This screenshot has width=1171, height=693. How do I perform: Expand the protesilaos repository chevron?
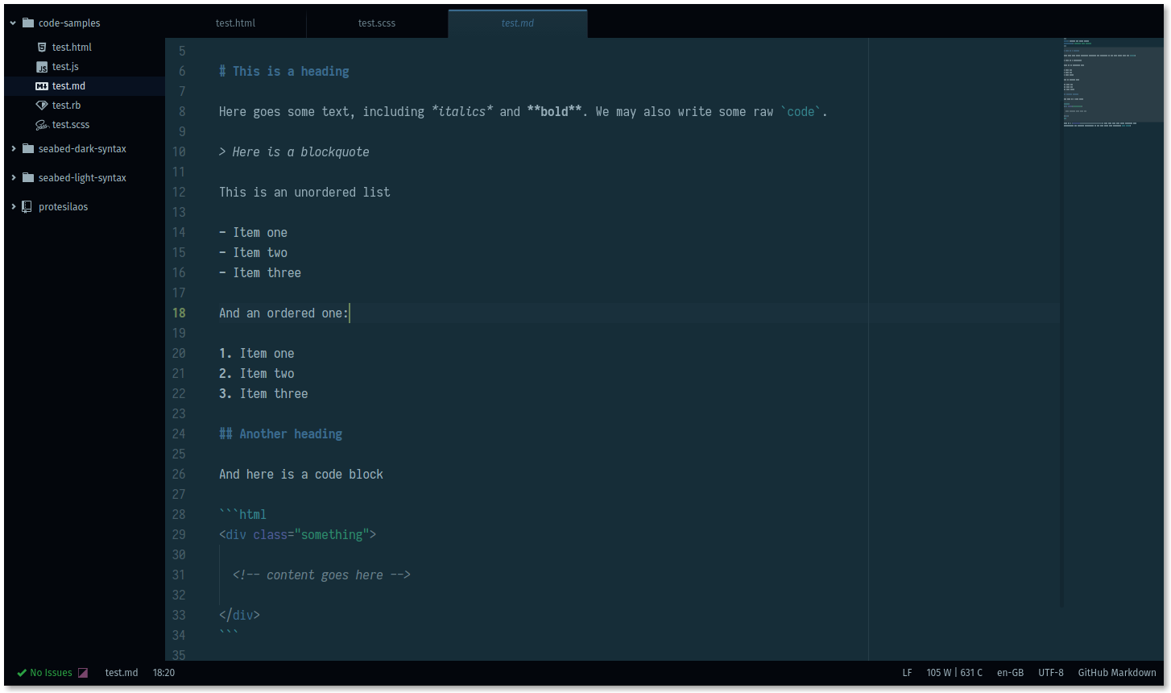(x=13, y=207)
